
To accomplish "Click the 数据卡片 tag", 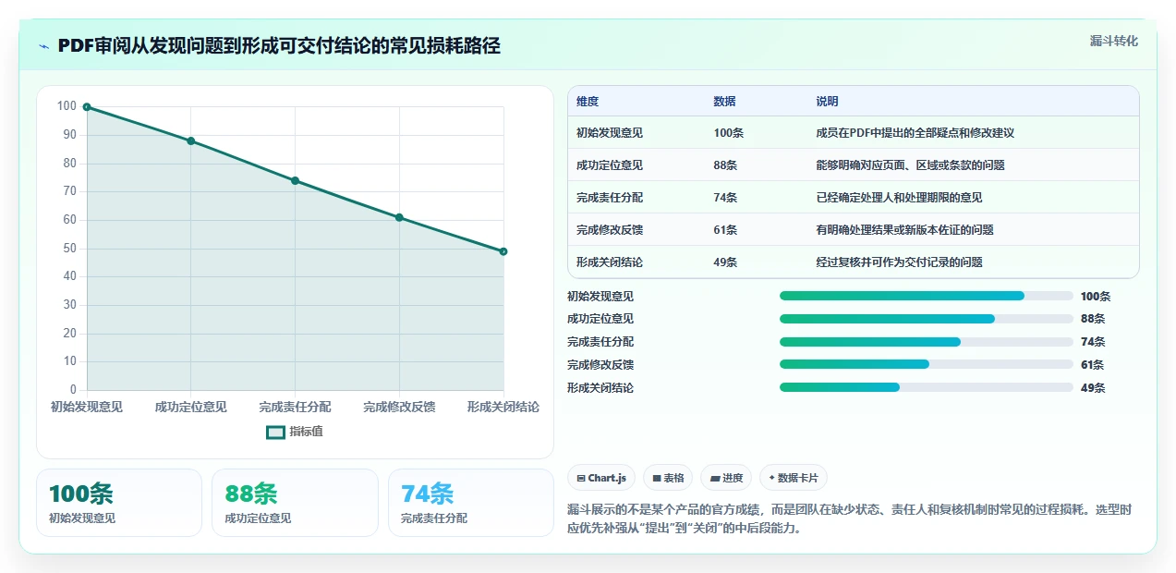I will pos(794,478).
